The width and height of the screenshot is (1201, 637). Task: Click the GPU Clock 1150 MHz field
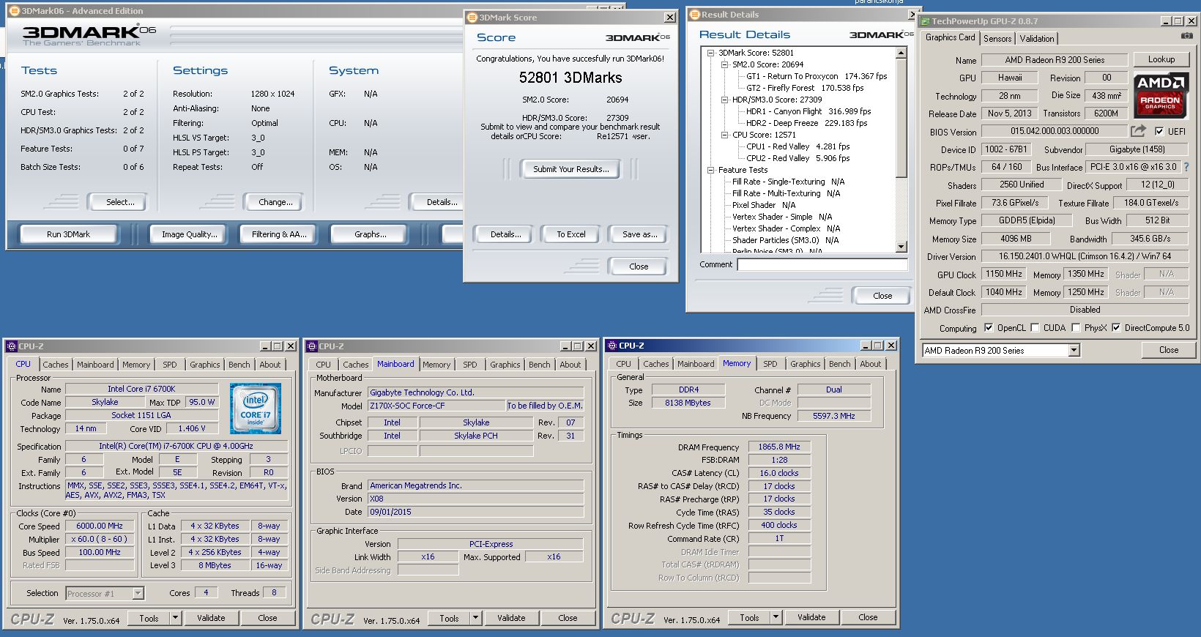pyautogui.click(x=1003, y=274)
